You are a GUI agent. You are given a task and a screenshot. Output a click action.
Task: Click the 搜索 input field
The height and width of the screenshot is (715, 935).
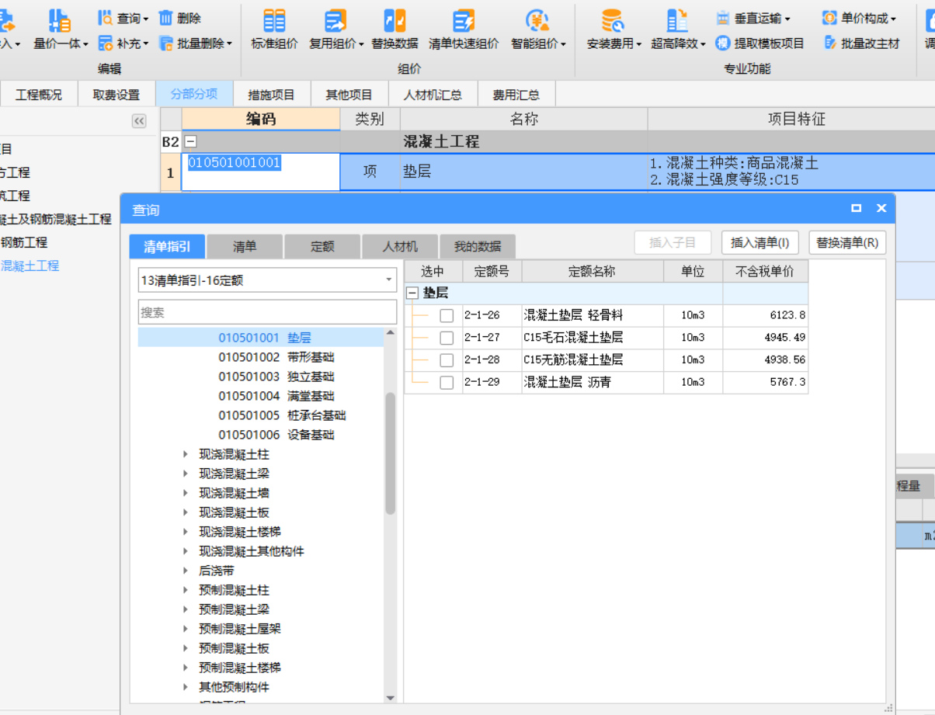click(x=267, y=312)
